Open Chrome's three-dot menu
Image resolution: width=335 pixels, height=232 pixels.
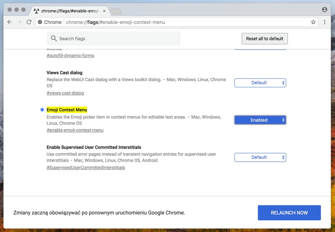point(325,22)
